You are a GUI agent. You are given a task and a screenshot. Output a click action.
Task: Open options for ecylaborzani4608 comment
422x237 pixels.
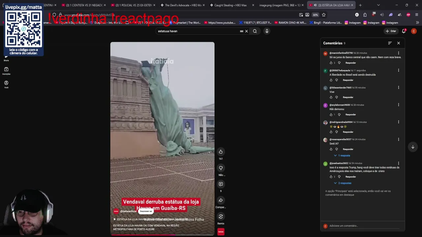pos(398,105)
